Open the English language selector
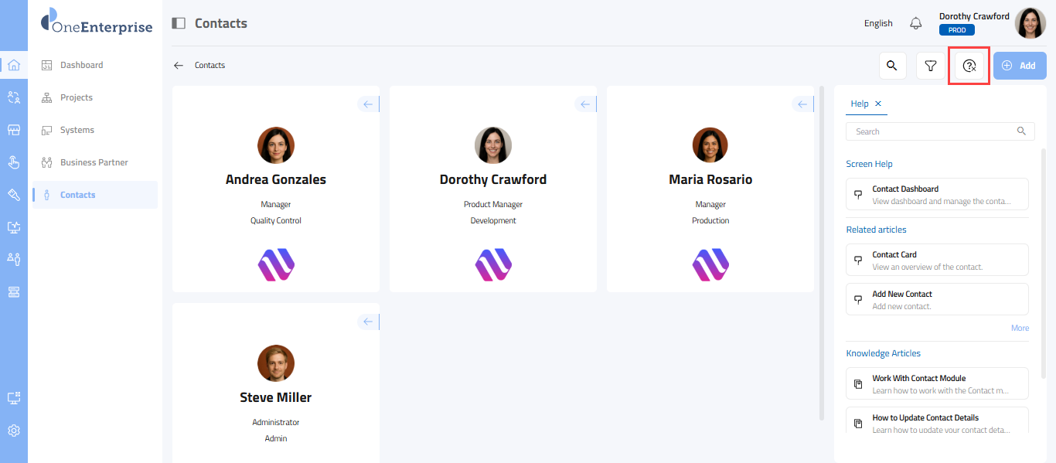This screenshot has height=463, width=1056. [878, 23]
